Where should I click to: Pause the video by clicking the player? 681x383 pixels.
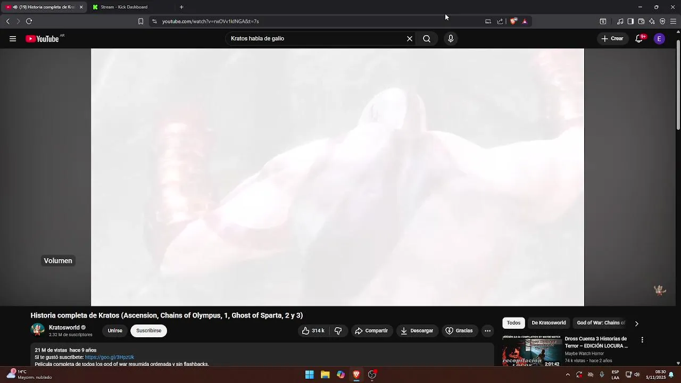[337, 177]
